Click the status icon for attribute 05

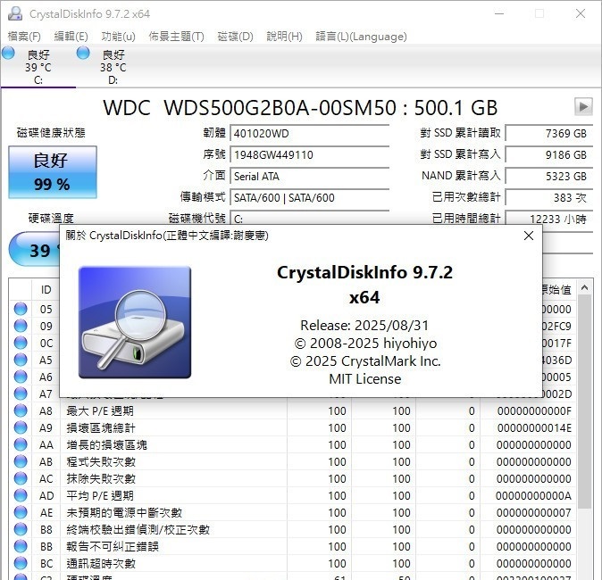21,309
